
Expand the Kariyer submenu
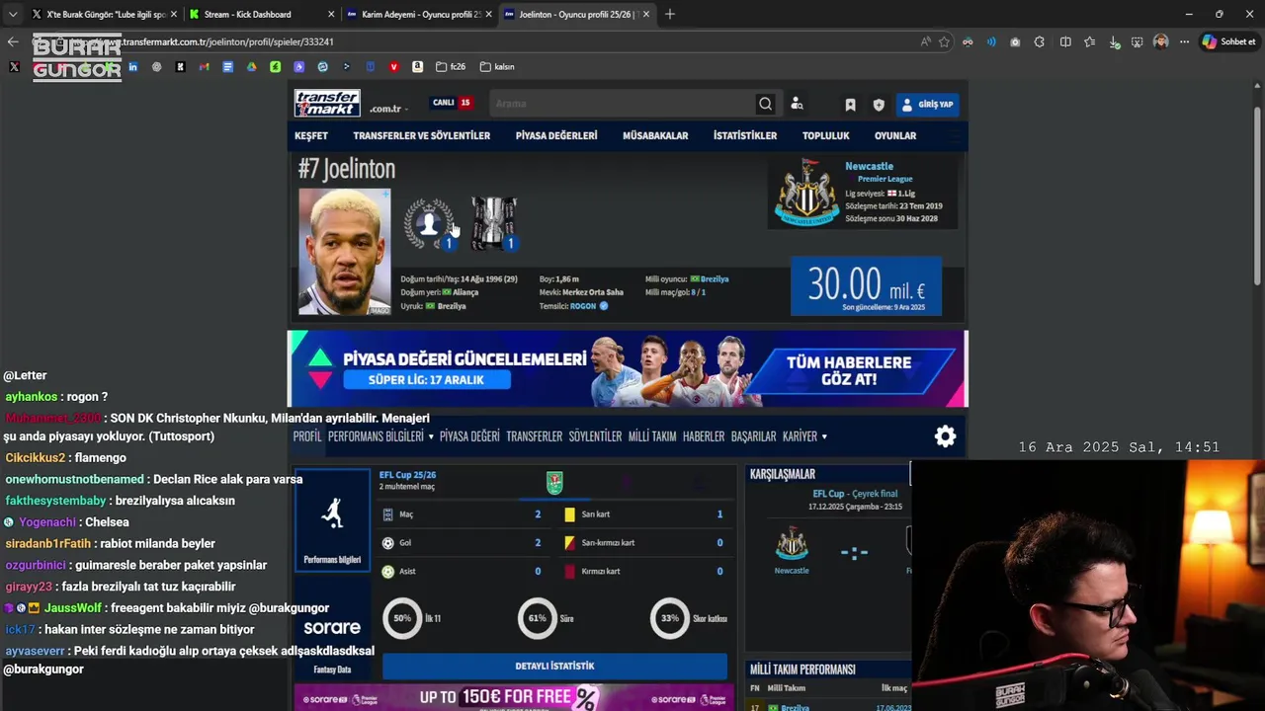[x=804, y=436]
